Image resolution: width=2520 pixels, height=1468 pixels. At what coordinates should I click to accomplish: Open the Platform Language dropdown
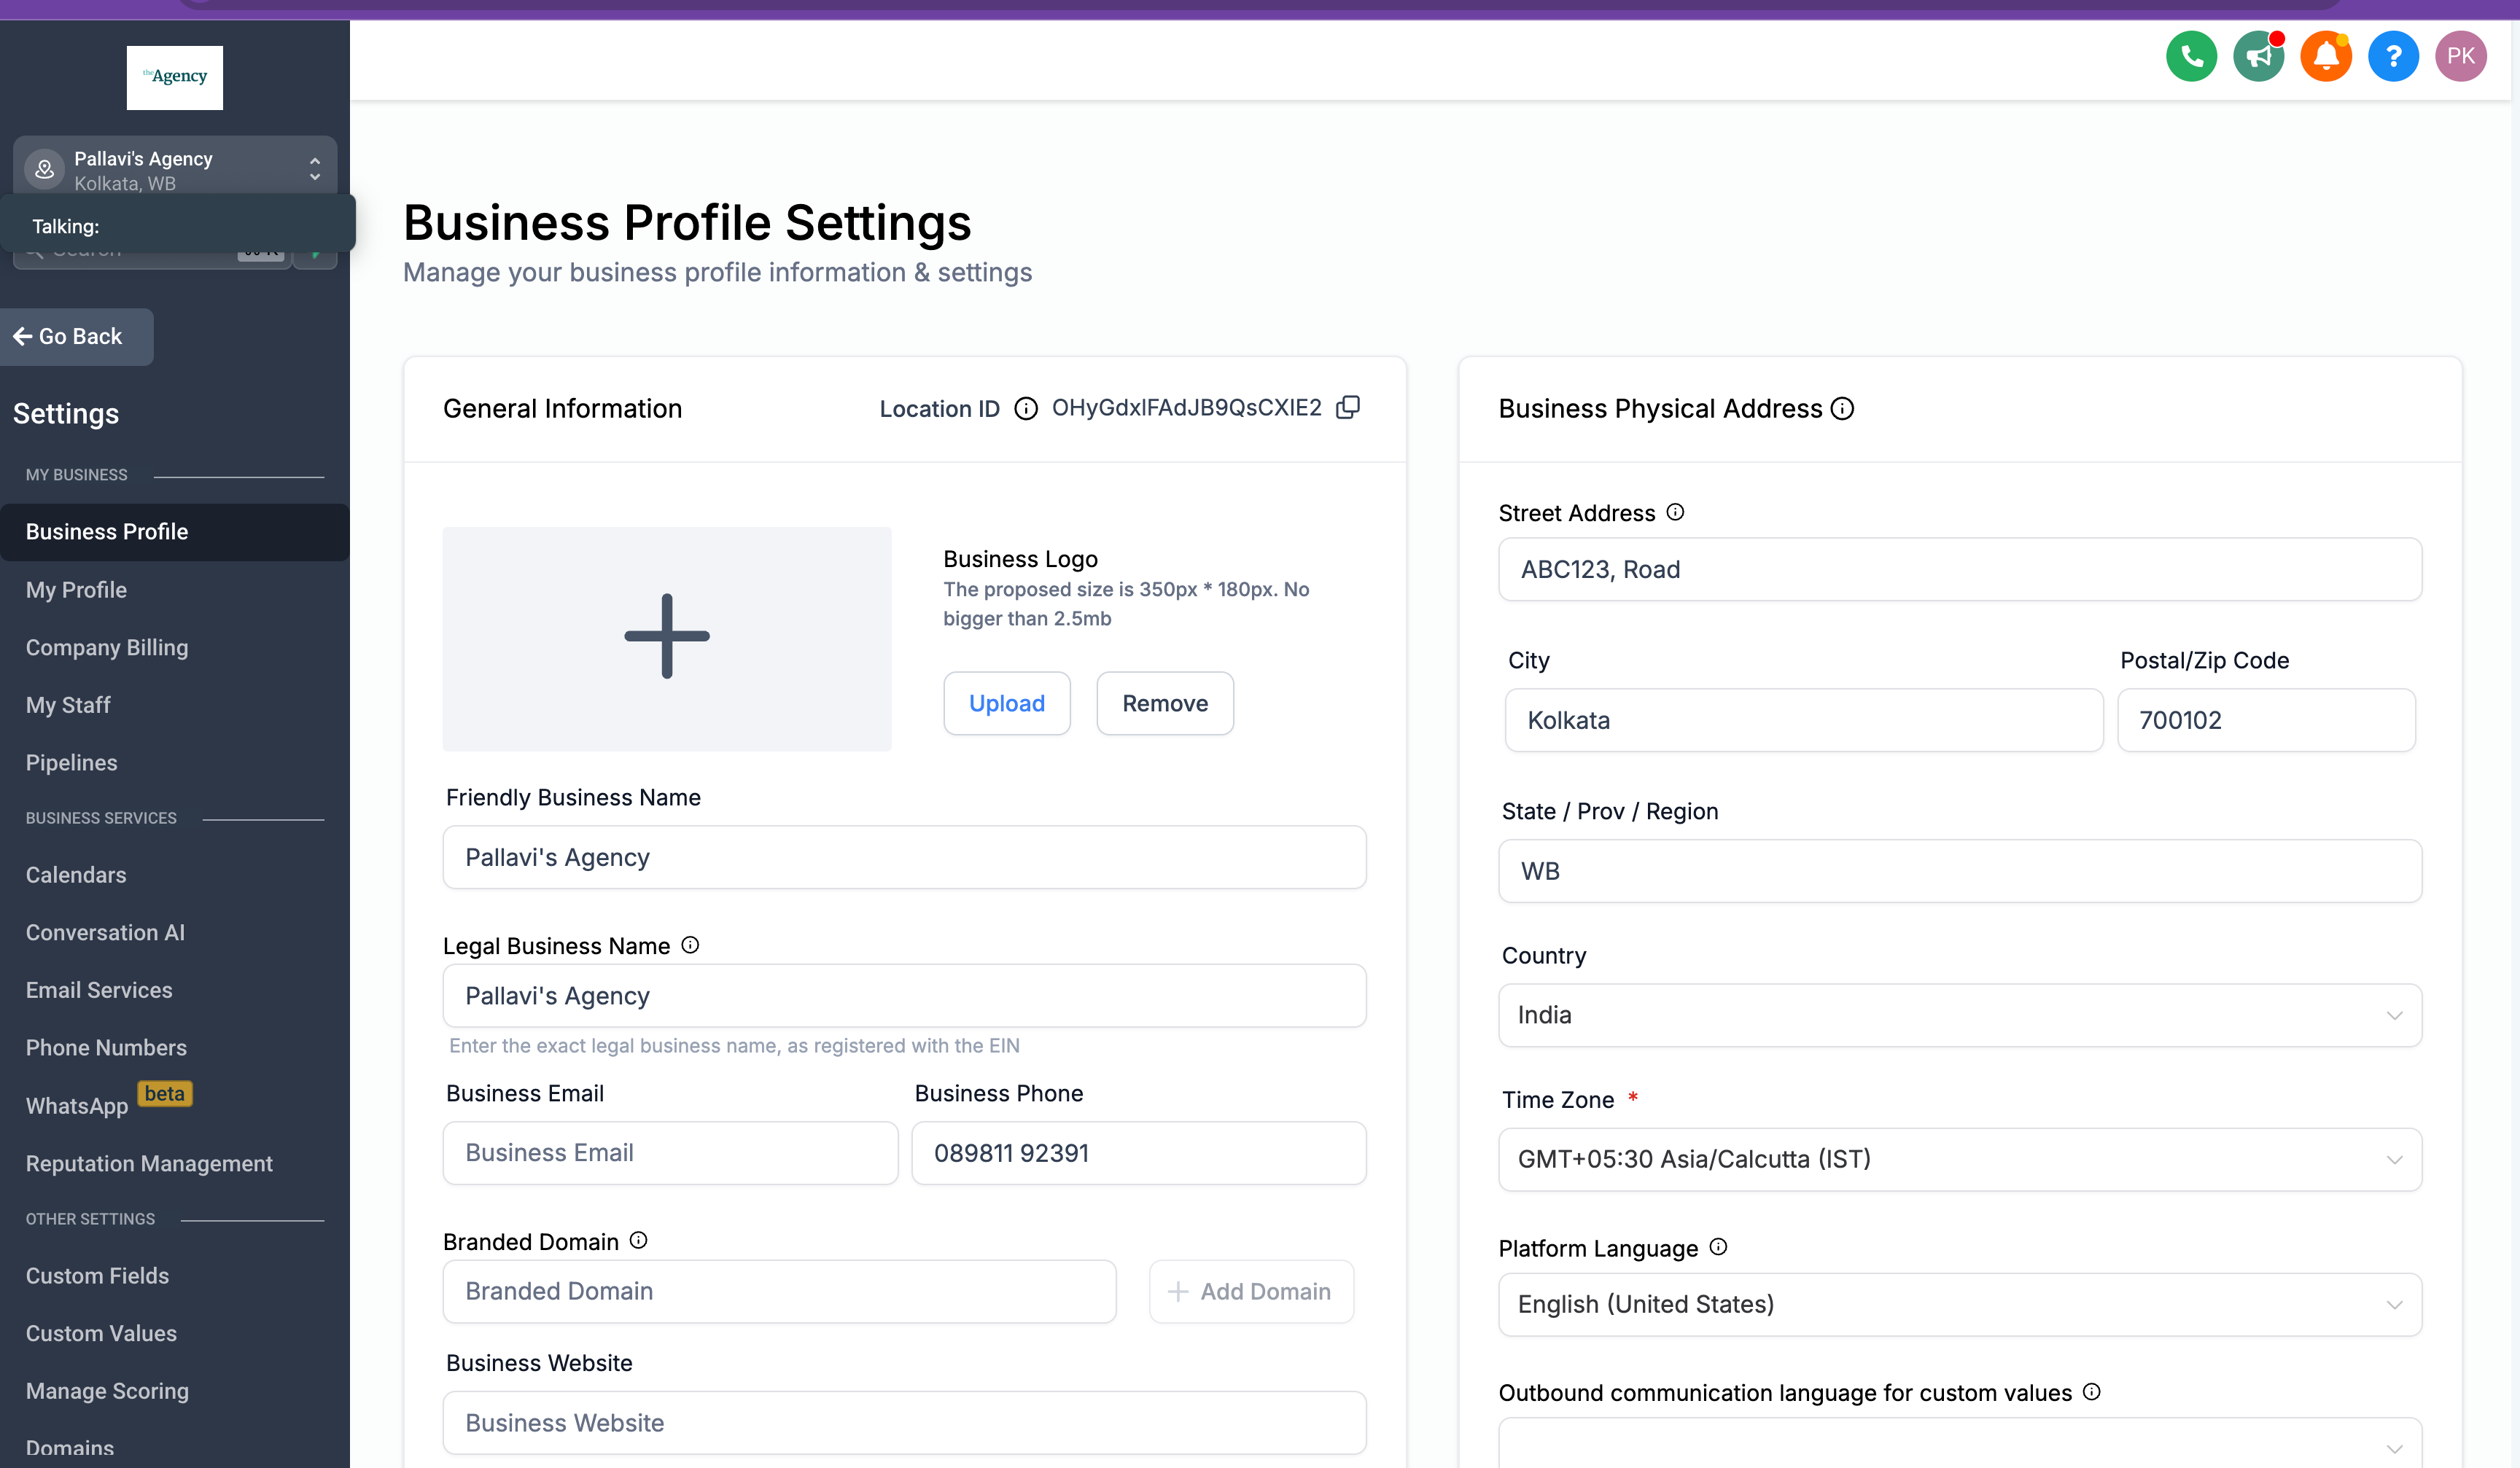1959,1304
